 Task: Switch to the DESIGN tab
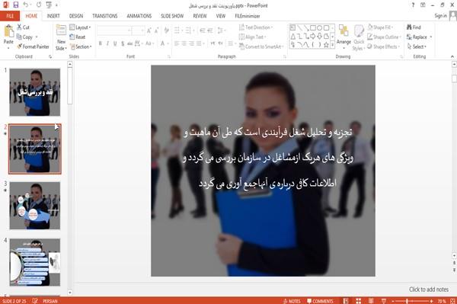point(76,16)
